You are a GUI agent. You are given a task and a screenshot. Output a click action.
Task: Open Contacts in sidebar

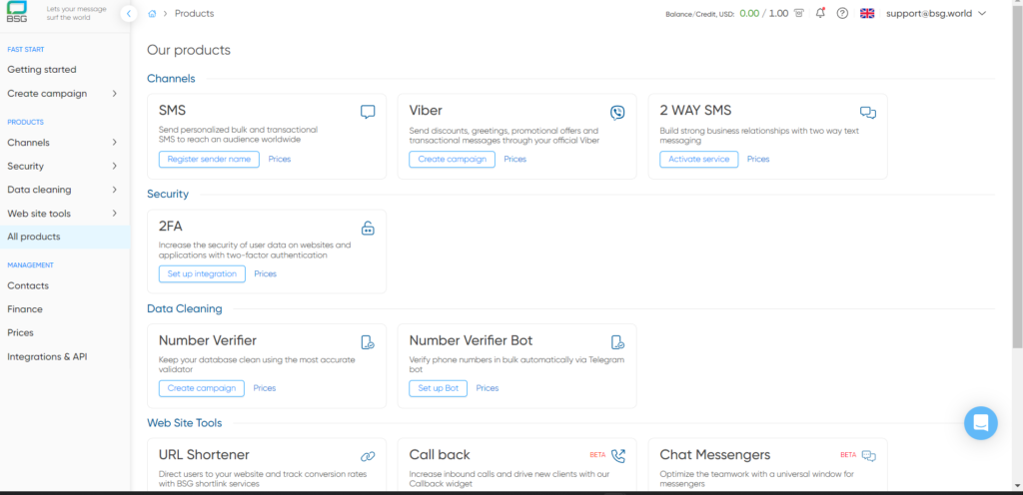point(28,286)
